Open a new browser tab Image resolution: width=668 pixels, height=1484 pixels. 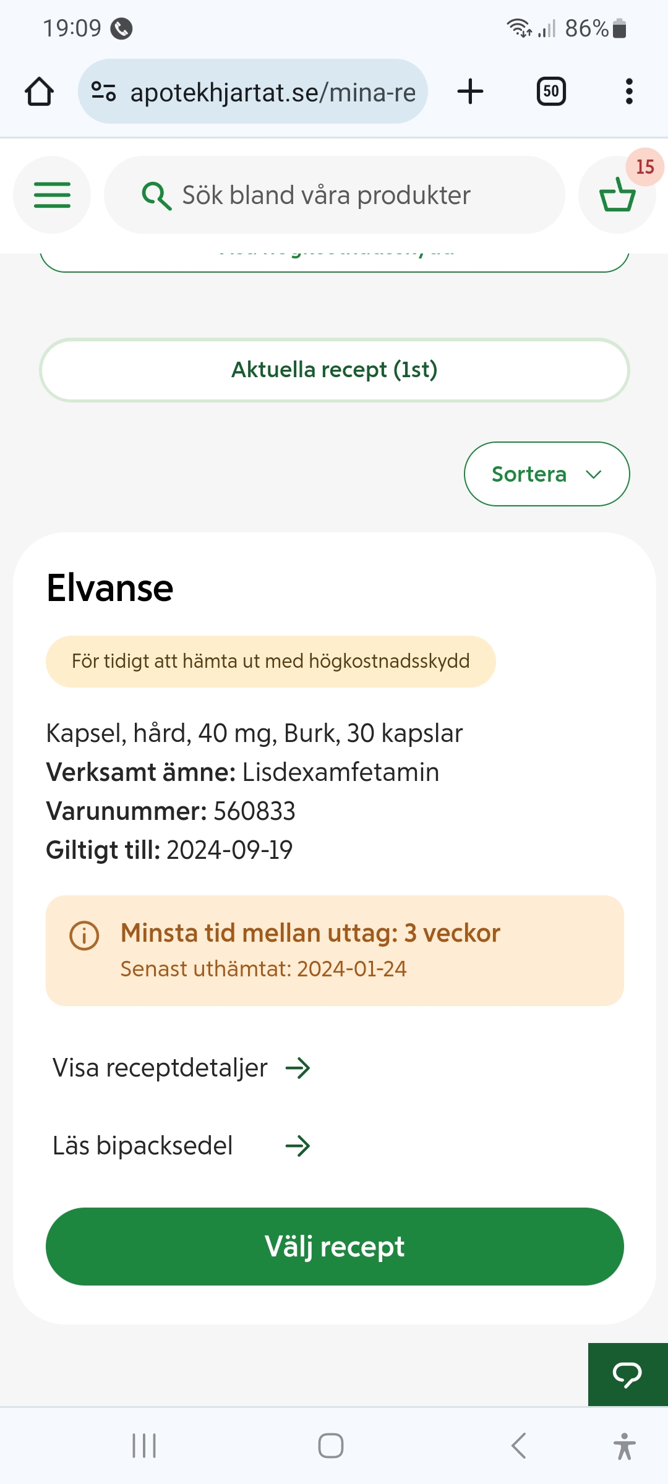(470, 92)
